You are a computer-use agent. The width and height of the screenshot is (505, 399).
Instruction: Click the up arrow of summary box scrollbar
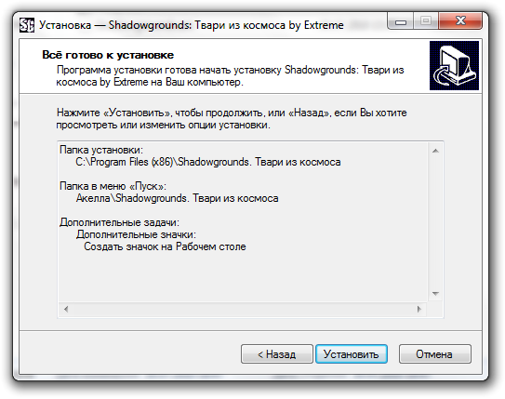(435, 151)
